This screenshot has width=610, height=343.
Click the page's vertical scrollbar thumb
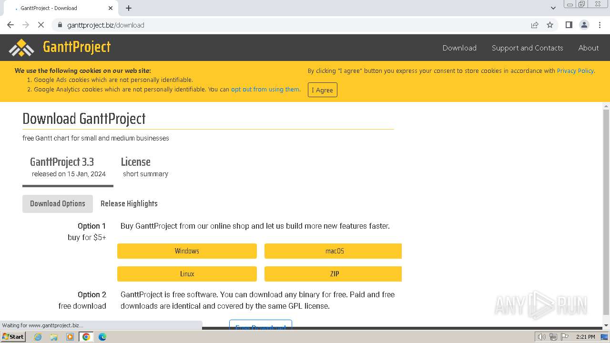(x=606, y=212)
